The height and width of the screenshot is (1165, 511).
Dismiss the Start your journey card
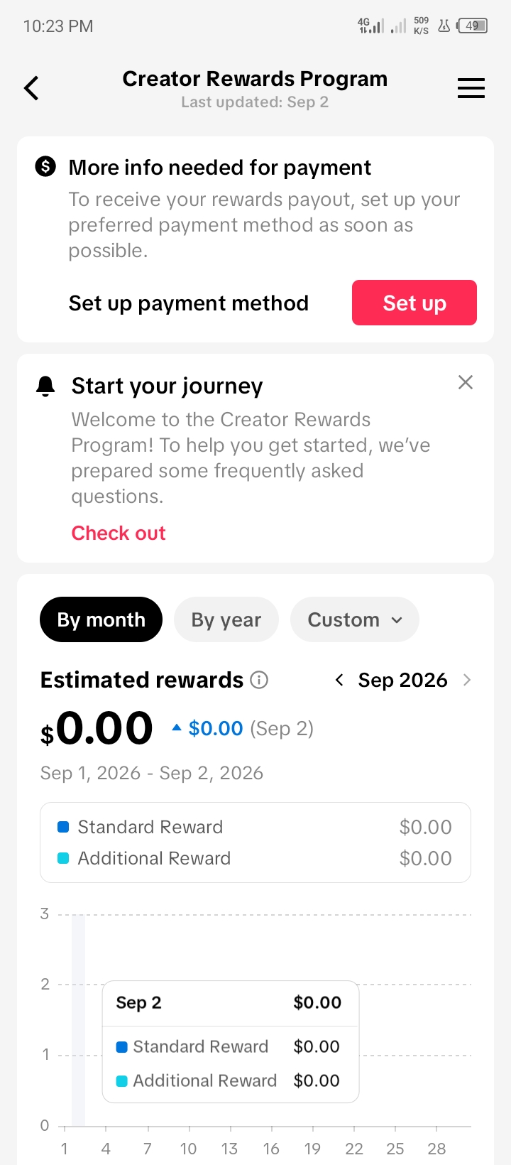466,382
